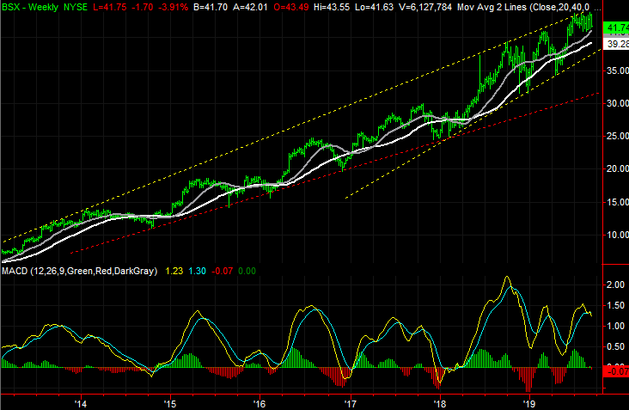The width and height of the screenshot is (629, 410).
Task: Click the 2.00 MACD axis label
Action: click(616, 285)
